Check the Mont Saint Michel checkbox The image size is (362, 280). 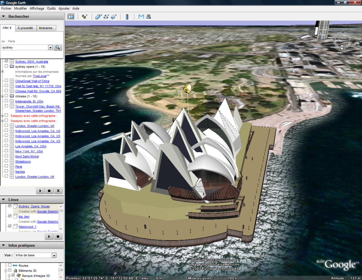tap(6, 156)
